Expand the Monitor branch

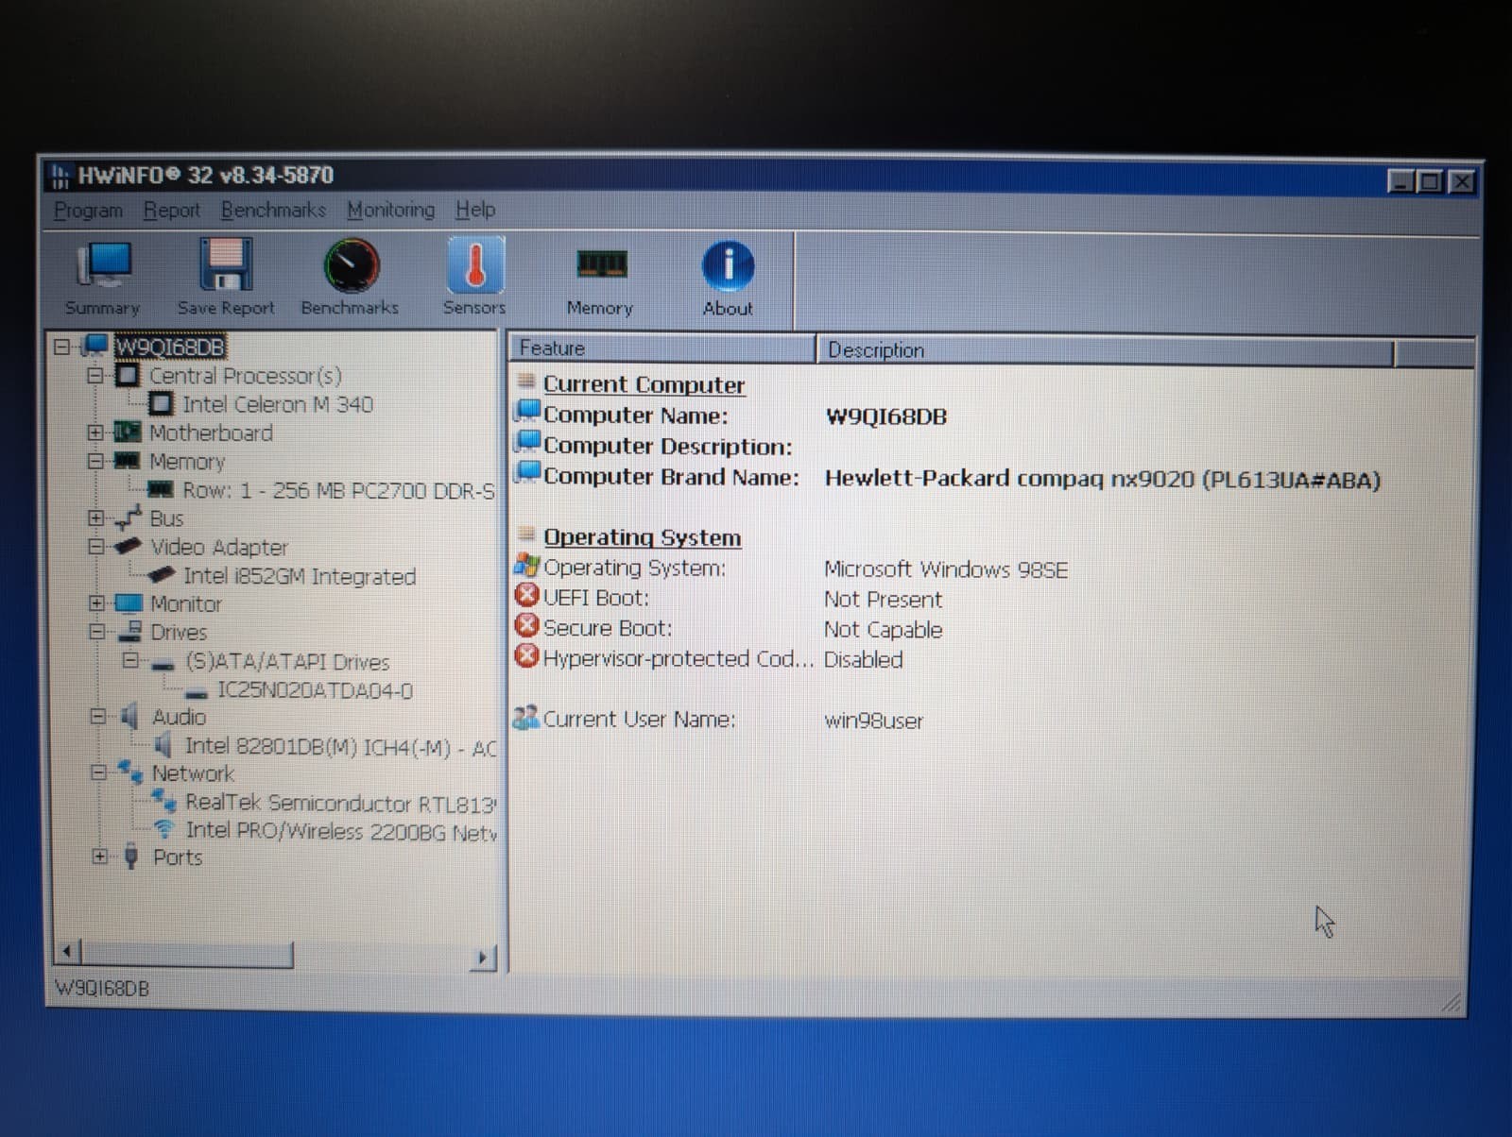point(96,603)
